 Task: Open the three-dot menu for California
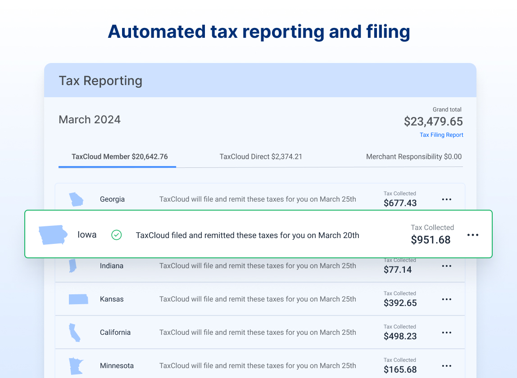446,333
